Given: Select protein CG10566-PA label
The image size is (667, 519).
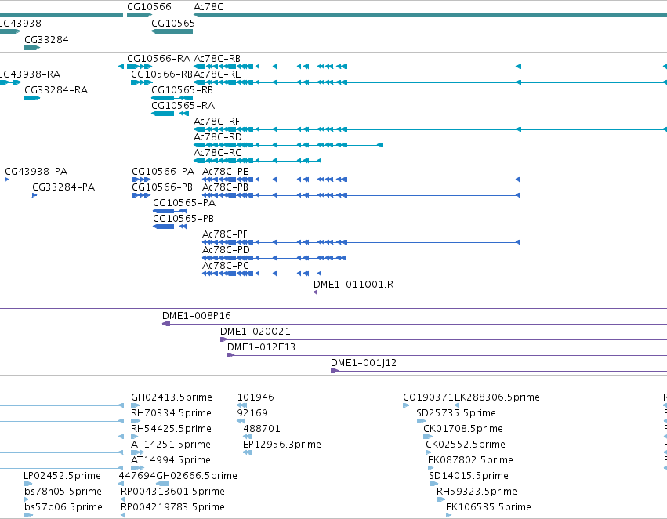Looking at the screenshot, I should 163,172.
